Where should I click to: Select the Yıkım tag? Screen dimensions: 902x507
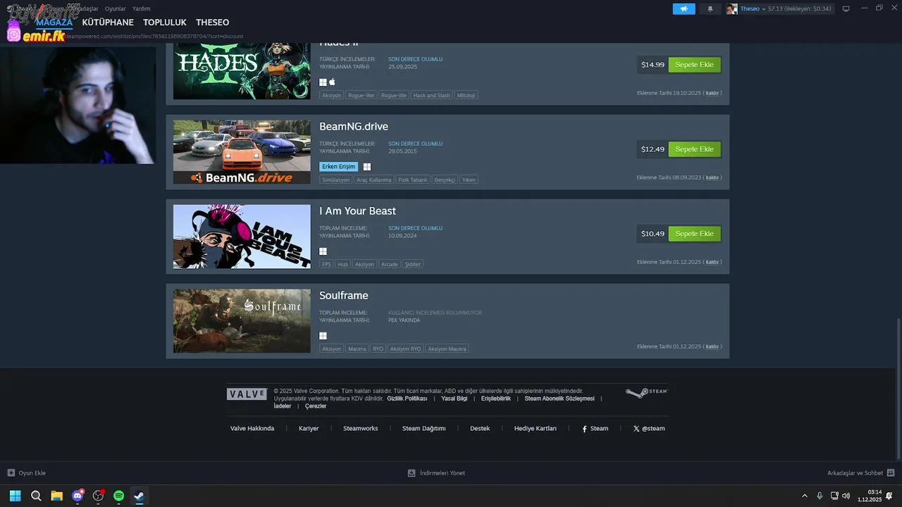469,180
